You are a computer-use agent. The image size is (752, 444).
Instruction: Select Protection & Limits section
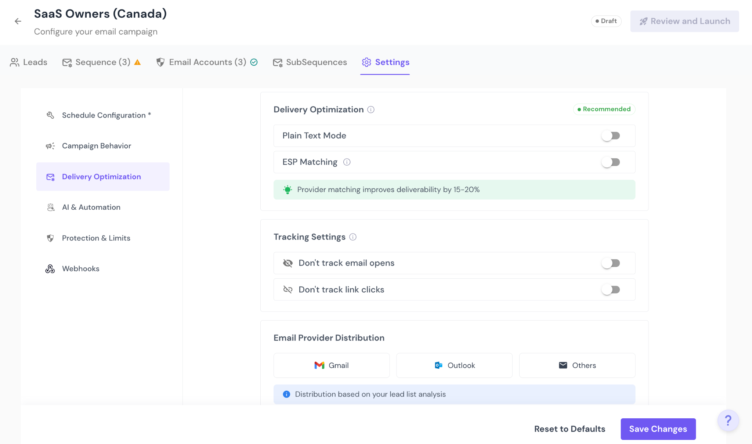(x=96, y=238)
